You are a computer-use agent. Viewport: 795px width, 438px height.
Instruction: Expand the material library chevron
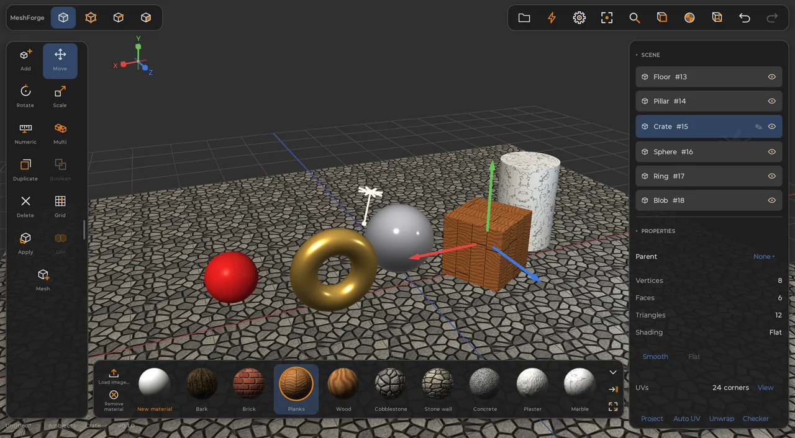click(x=613, y=372)
